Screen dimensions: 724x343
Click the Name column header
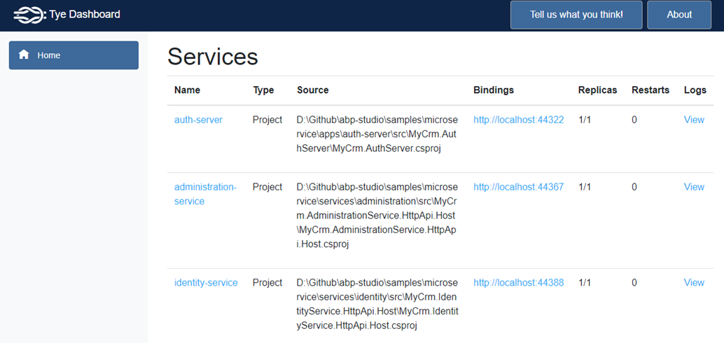coord(187,90)
